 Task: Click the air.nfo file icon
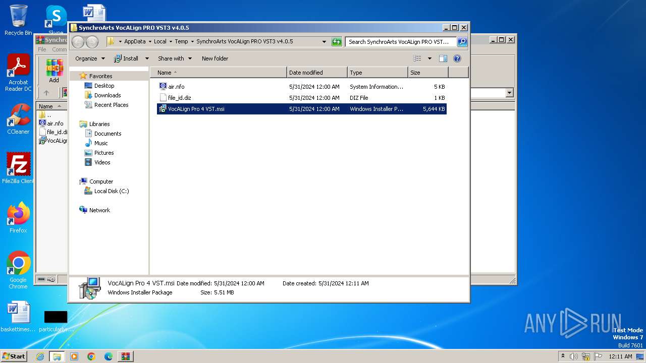163,86
